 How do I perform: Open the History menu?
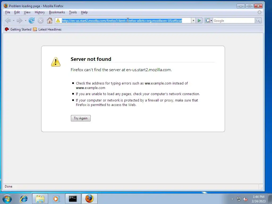tap(40, 12)
